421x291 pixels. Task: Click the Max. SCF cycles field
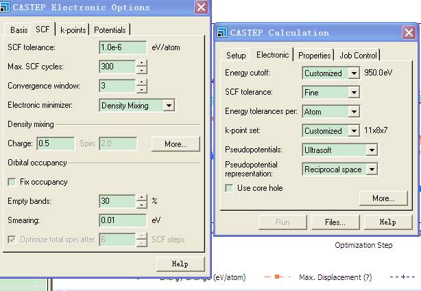[117, 67]
